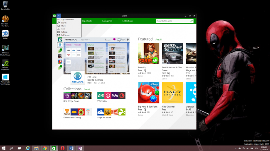Open the Red Stripe Deals collection
This screenshot has width=270, height=151.
(x=78, y=96)
